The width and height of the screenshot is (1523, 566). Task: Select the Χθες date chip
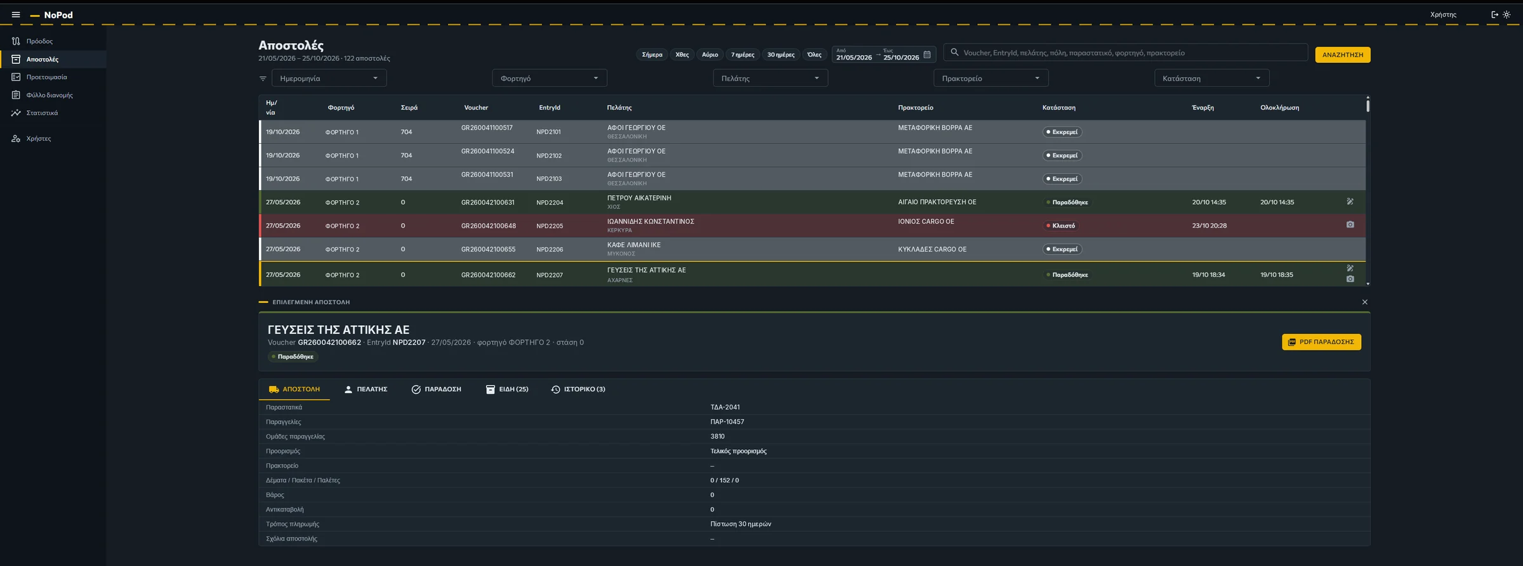[x=682, y=55]
